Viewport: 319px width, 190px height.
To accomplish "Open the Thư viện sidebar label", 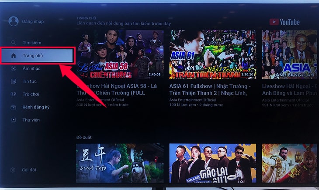I will [x=31, y=120].
